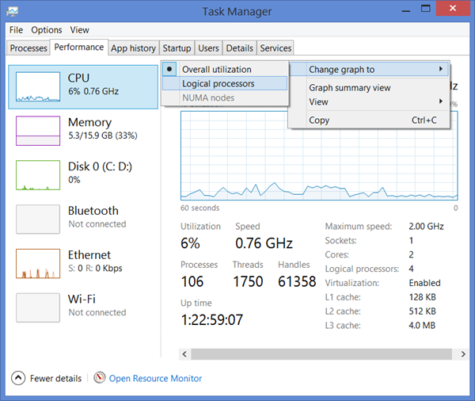Select the Ethernet activity graph icon
475x401 pixels.
(38, 264)
